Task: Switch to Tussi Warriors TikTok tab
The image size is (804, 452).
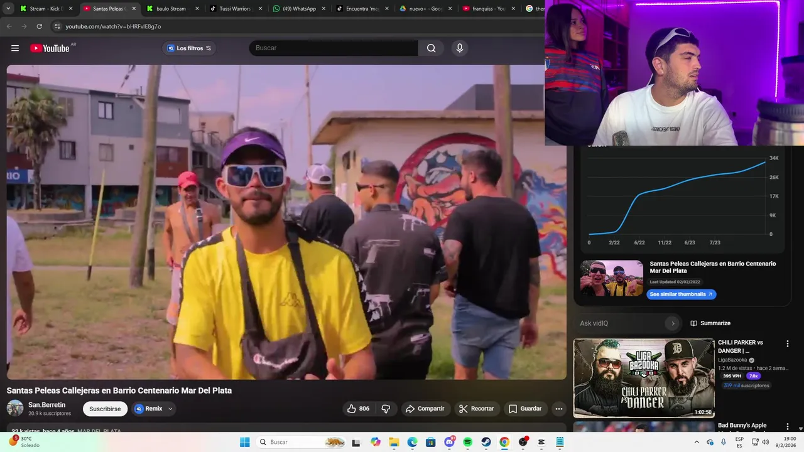Action: (x=236, y=9)
